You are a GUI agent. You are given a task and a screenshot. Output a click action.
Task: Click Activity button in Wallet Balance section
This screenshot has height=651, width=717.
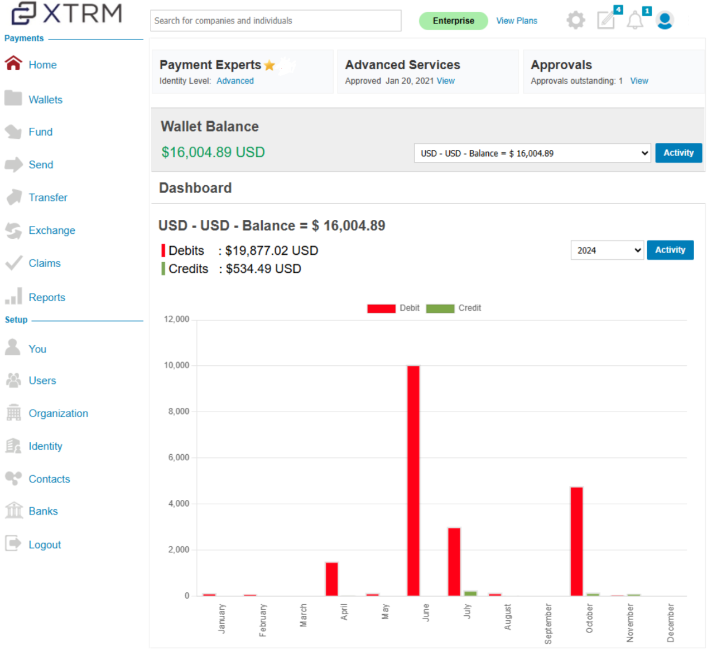click(x=678, y=153)
